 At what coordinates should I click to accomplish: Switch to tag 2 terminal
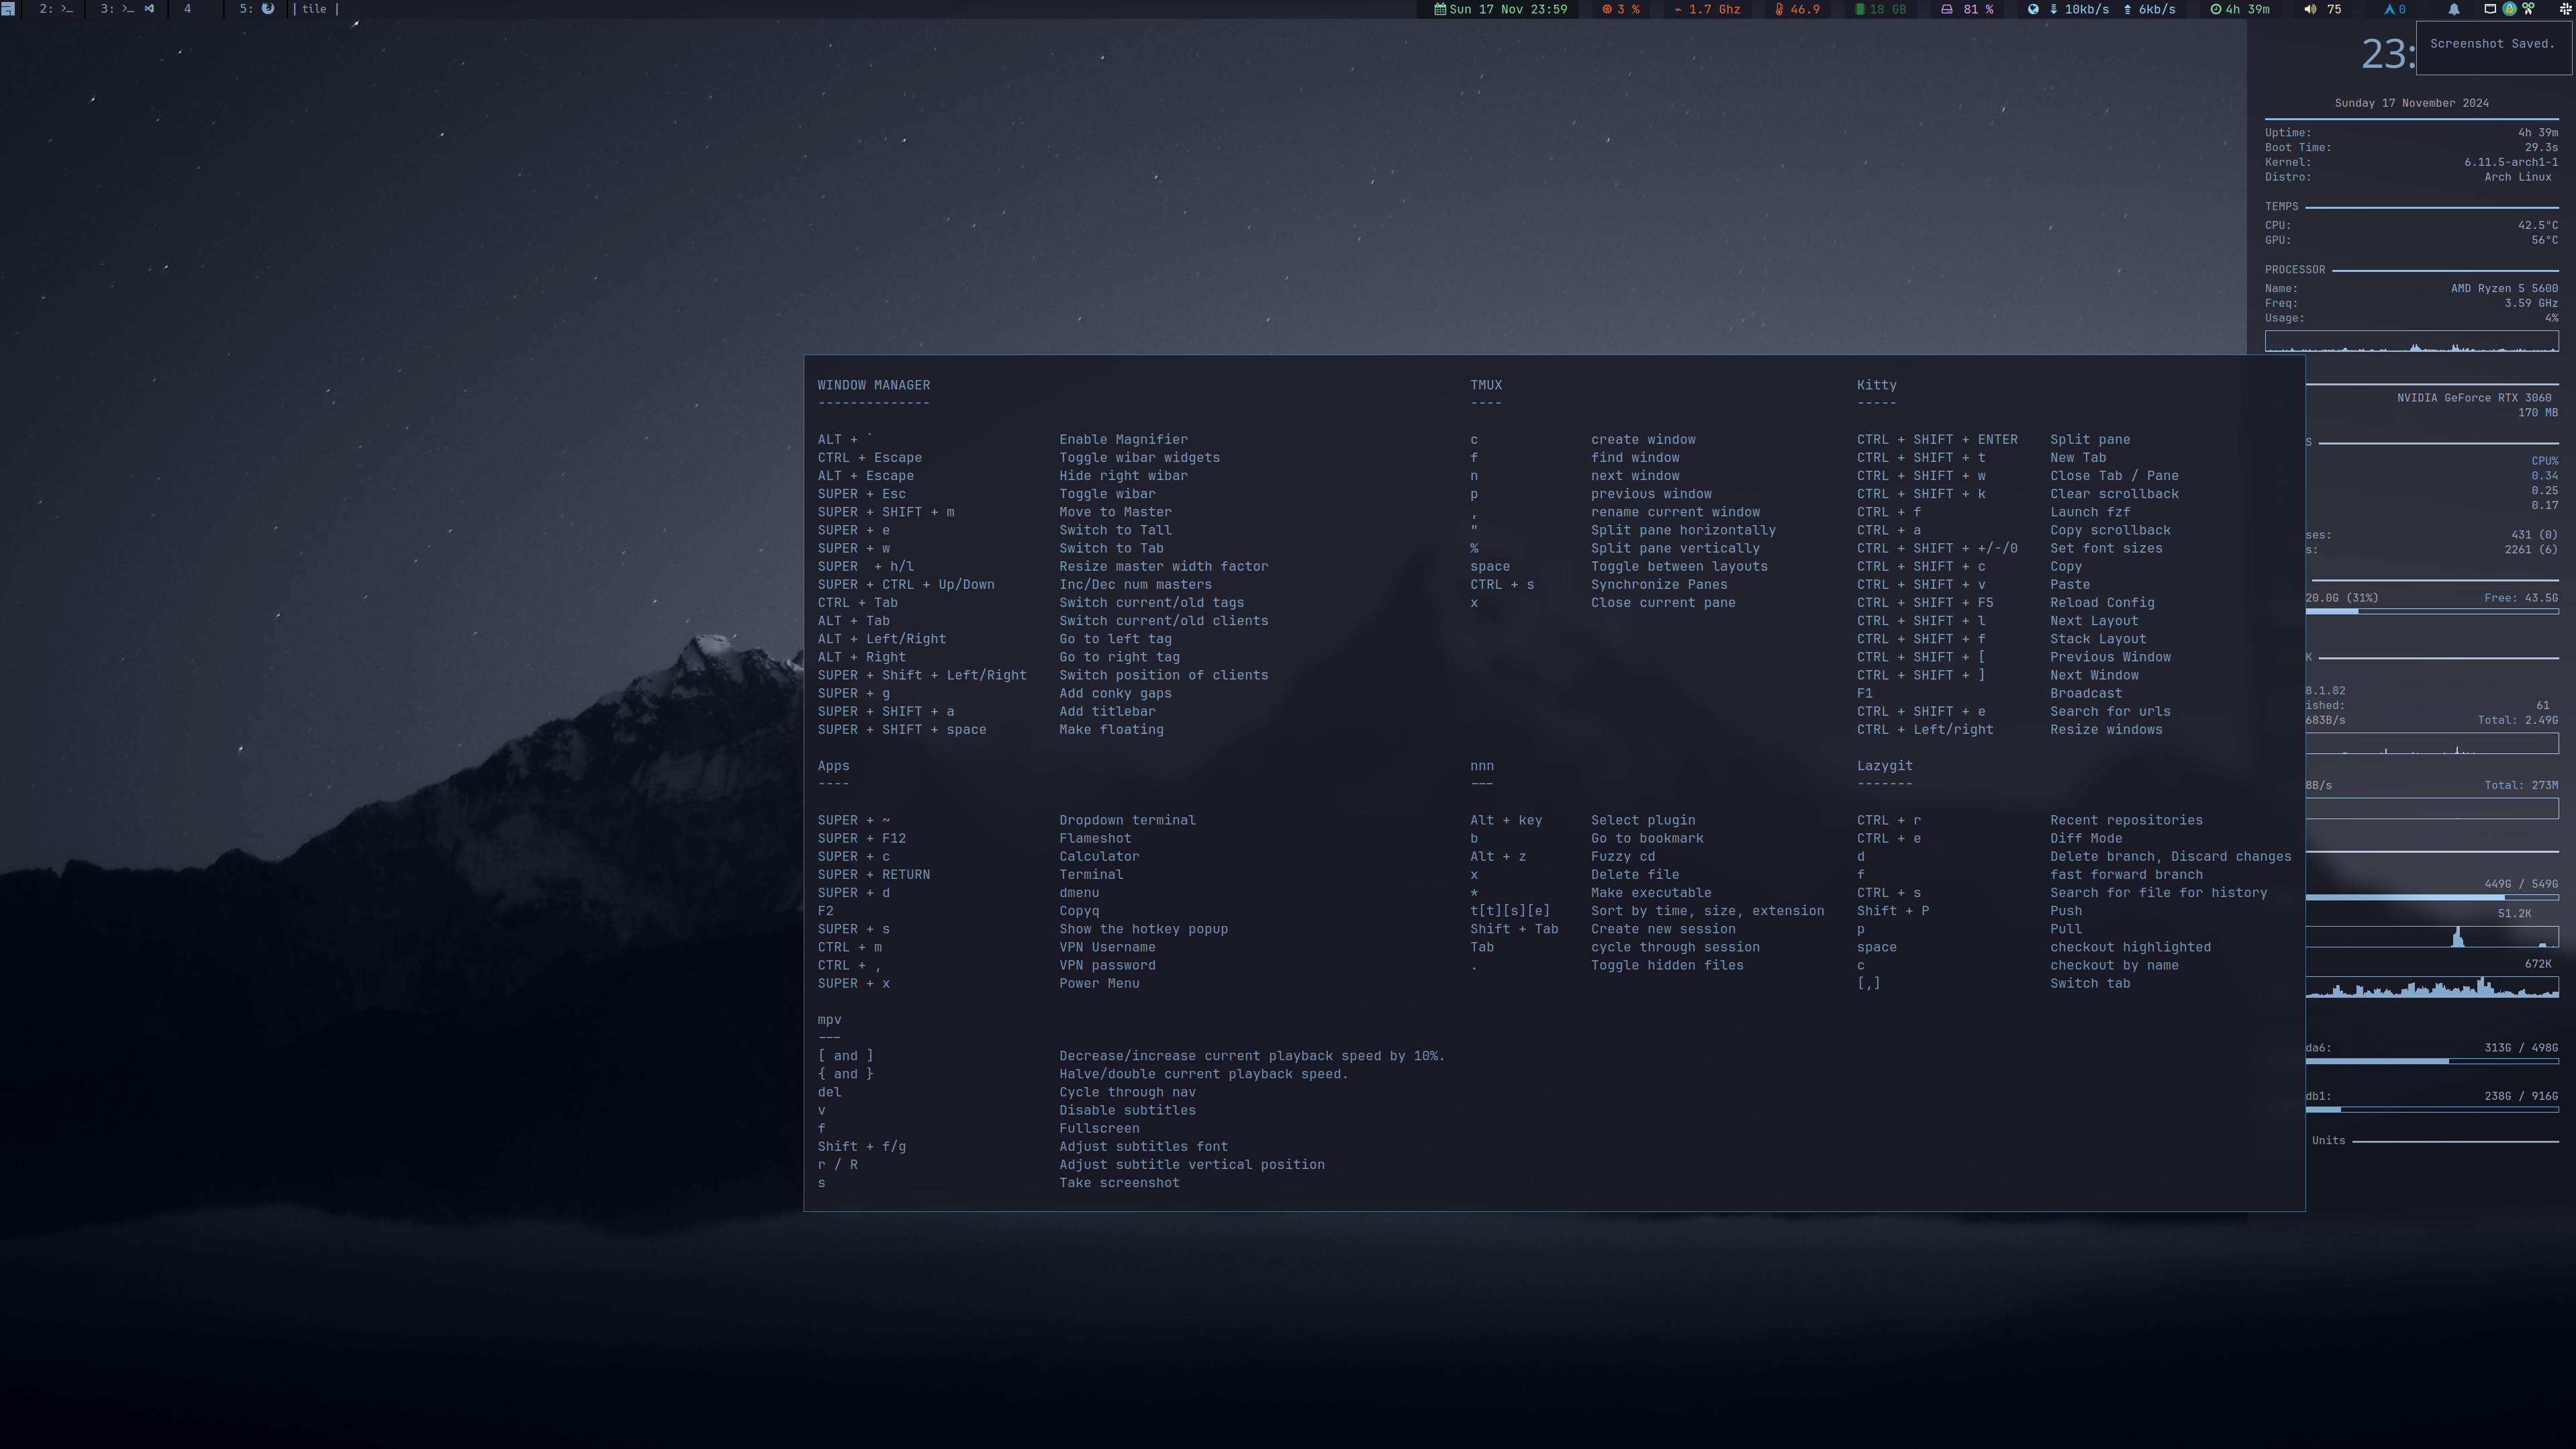click(56, 9)
